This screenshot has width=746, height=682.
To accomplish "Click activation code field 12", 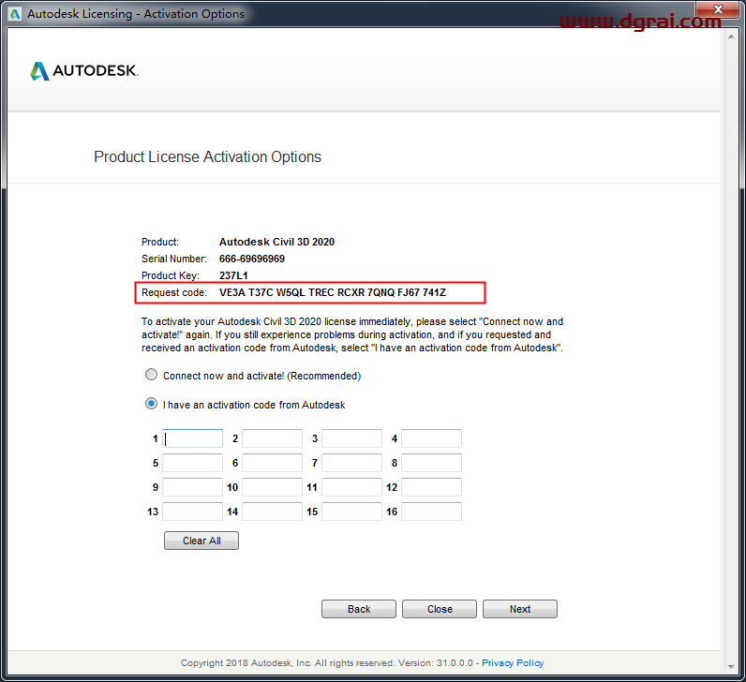I will coord(431,487).
